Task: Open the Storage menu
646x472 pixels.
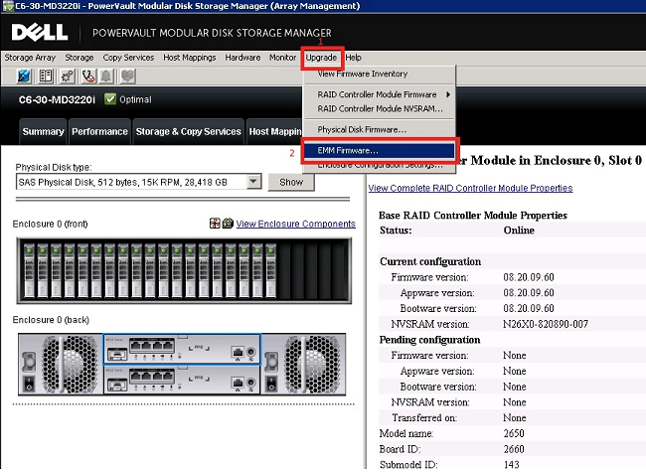Action: pos(80,58)
